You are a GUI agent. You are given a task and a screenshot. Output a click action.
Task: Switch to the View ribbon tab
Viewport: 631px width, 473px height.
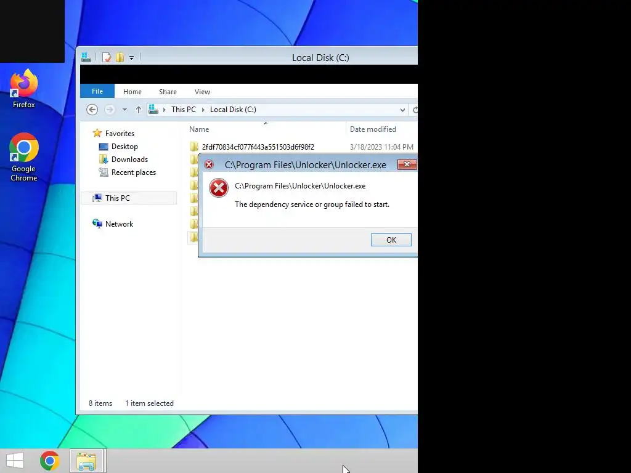pyautogui.click(x=202, y=92)
